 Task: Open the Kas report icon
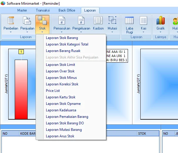pos(143,20)
